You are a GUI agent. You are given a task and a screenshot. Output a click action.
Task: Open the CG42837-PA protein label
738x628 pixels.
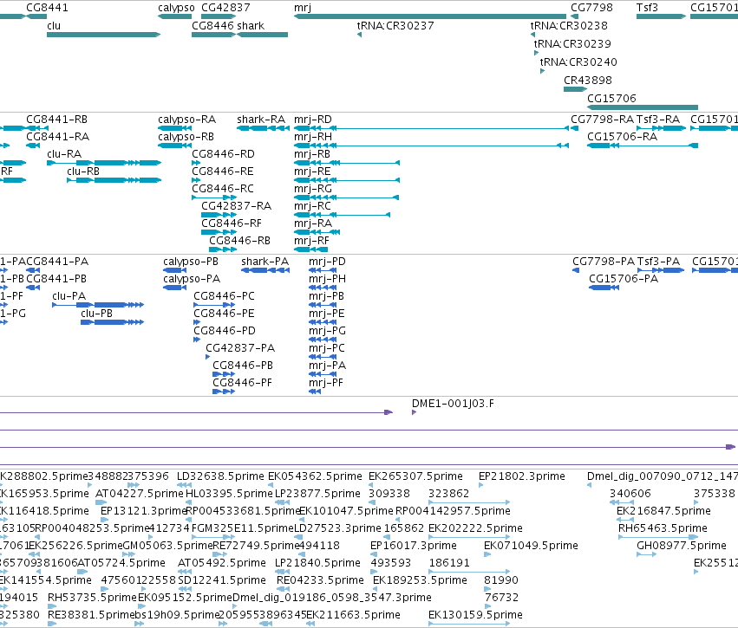[240, 348]
